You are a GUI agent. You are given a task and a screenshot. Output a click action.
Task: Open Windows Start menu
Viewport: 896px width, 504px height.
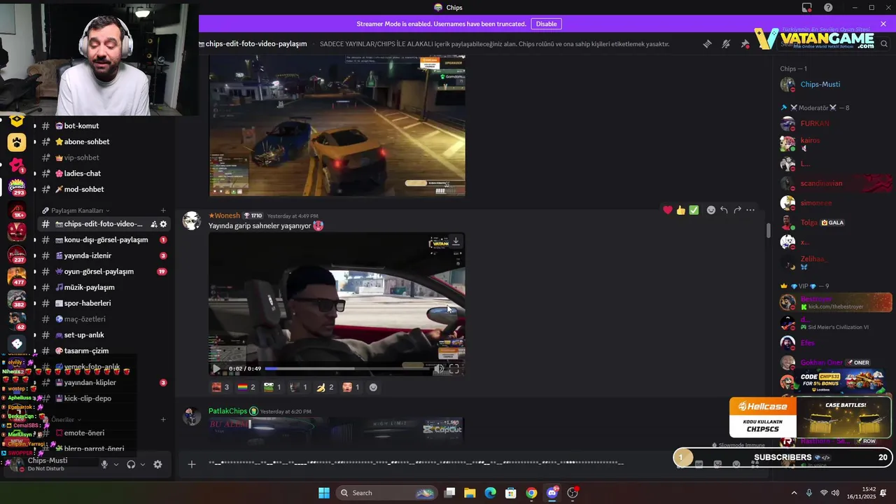point(324,493)
